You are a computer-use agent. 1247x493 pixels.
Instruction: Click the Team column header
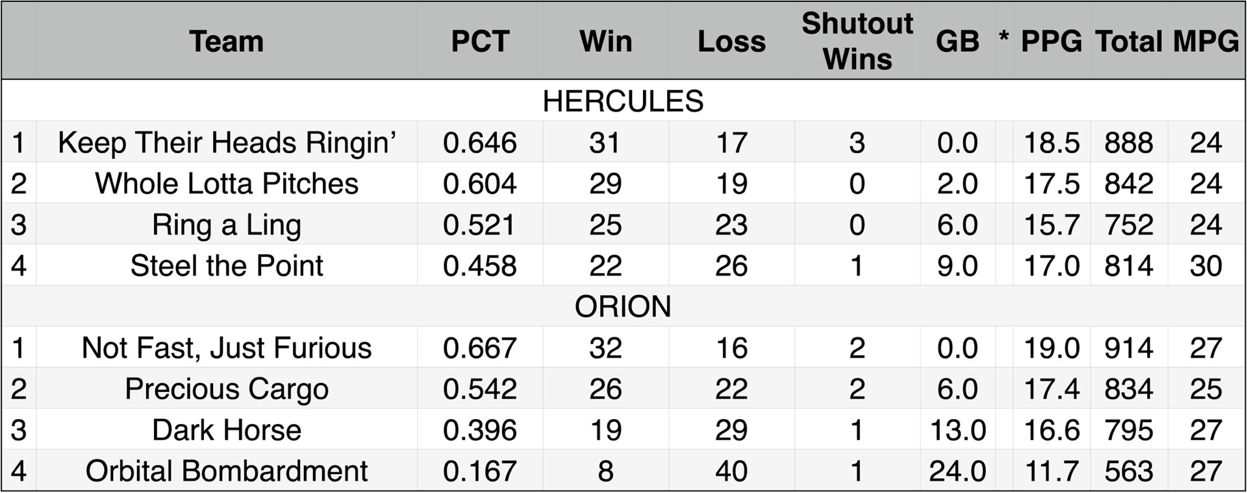(x=226, y=41)
